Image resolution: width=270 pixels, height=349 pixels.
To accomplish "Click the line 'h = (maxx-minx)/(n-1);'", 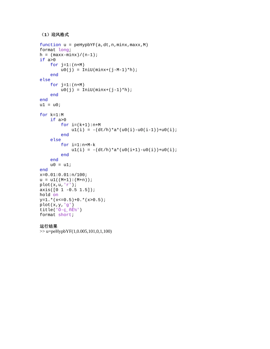I will coord(69,55).
